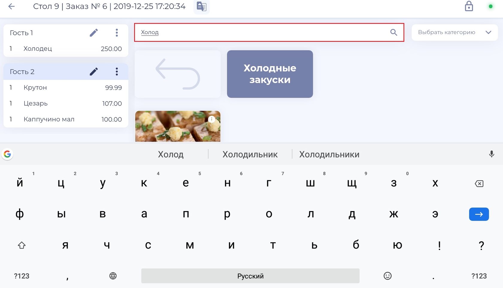
Task: Select the Каппучино мал order row
Action: [66, 119]
